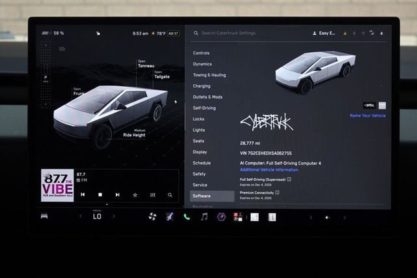417x278 pixels.
Task: Tap the battery 58 % indicator
Action: 53,33
